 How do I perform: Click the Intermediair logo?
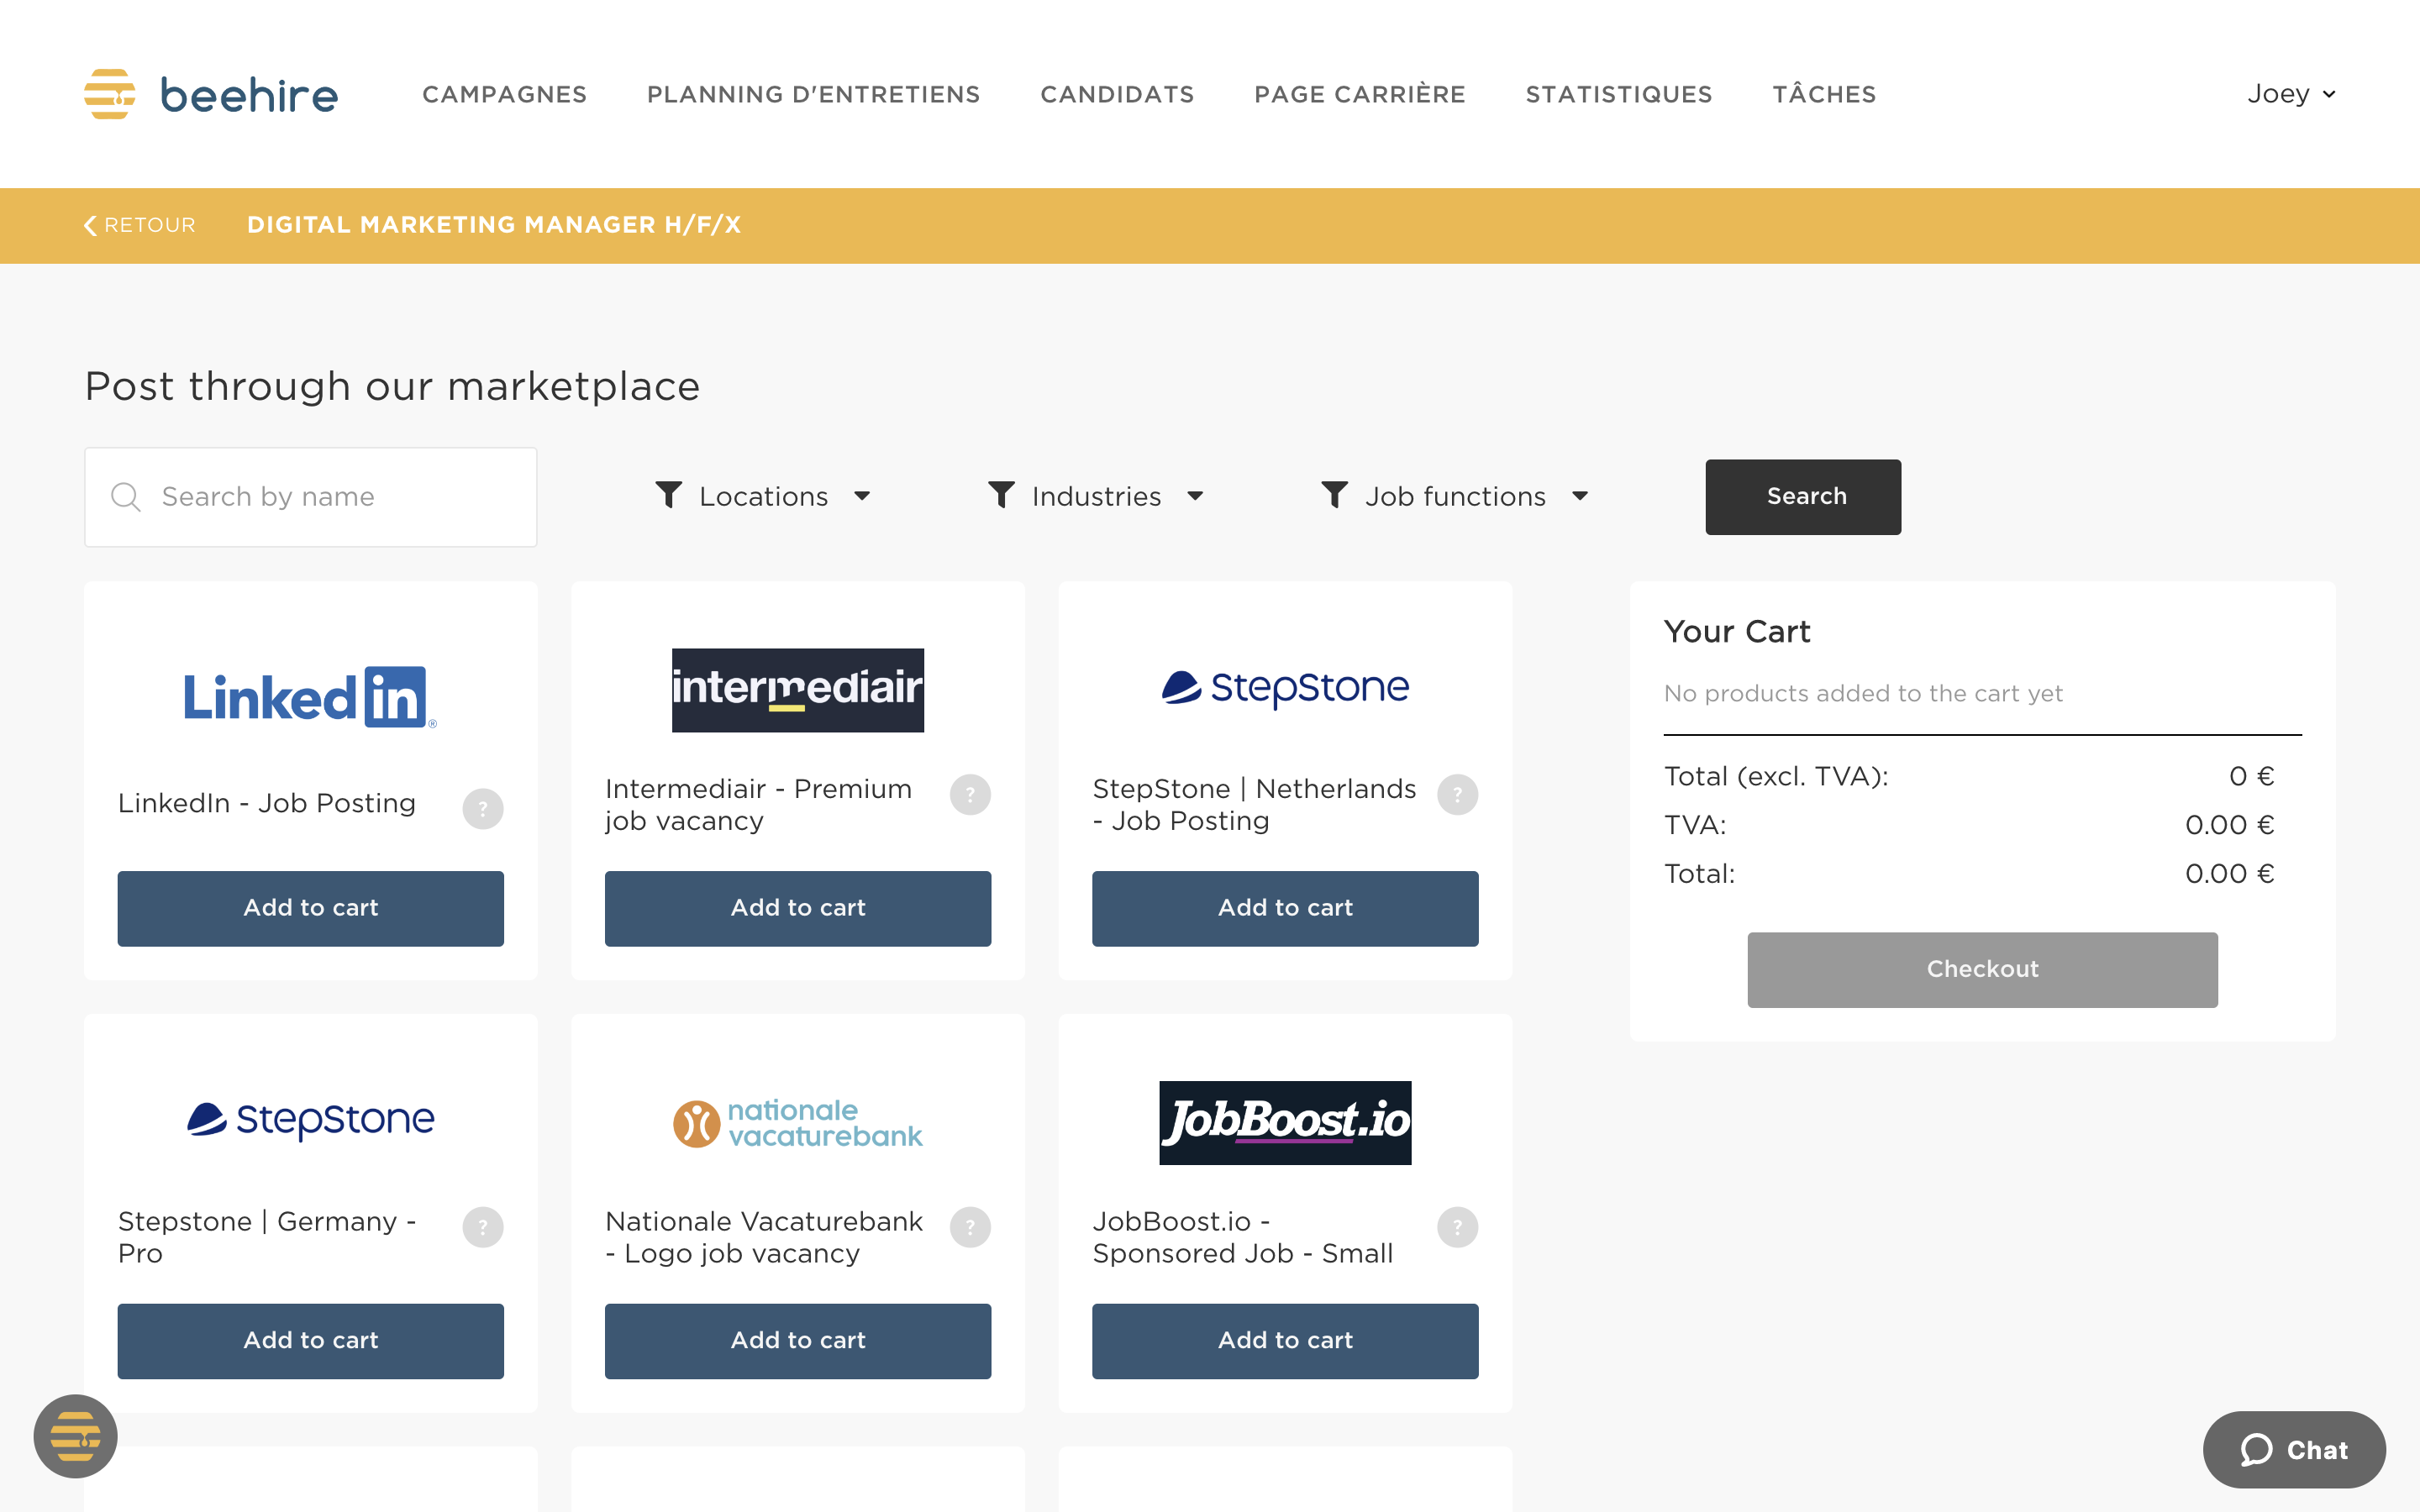coord(798,690)
